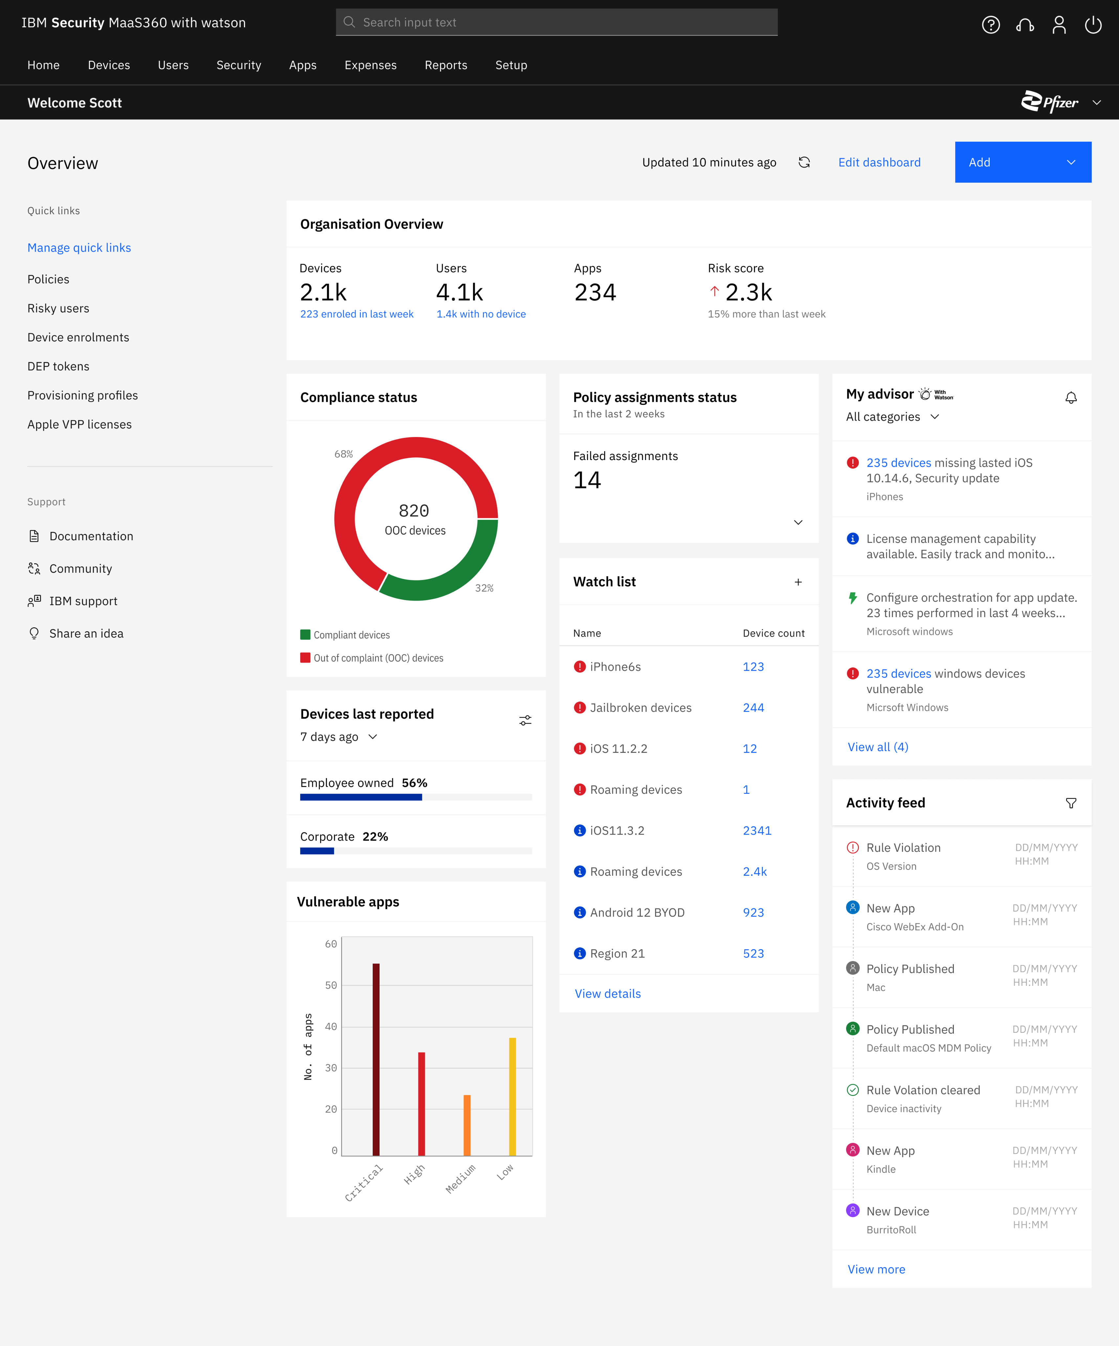Image resolution: width=1119 pixels, height=1346 pixels.
Task: Open My advisor notification bell
Action: (x=1070, y=398)
